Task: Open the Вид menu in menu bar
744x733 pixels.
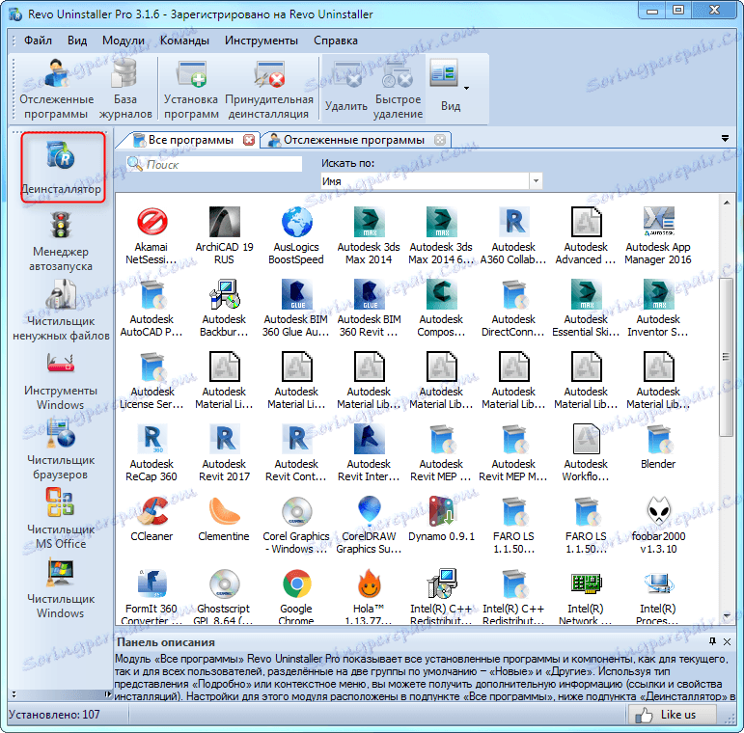Action: point(77,41)
